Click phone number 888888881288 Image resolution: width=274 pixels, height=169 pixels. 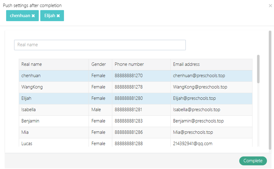pyautogui.click(x=129, y=143)
